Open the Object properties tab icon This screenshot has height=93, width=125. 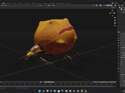pos(118,54)
